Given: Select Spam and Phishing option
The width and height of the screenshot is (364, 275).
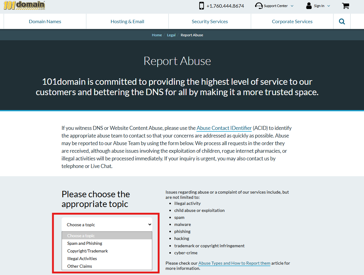Looking at the screenshot, I should pos(85,243).
